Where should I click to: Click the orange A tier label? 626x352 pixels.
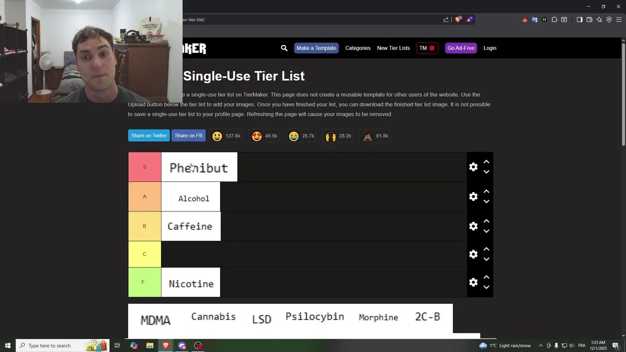(x=144, y=197)
